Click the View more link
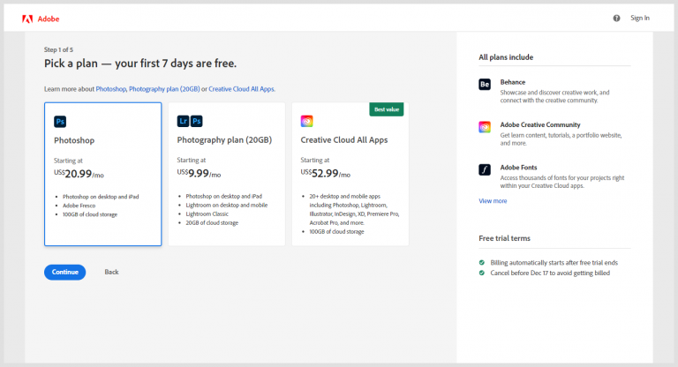Viewport: 678px width, 367px height. (493, 201)
